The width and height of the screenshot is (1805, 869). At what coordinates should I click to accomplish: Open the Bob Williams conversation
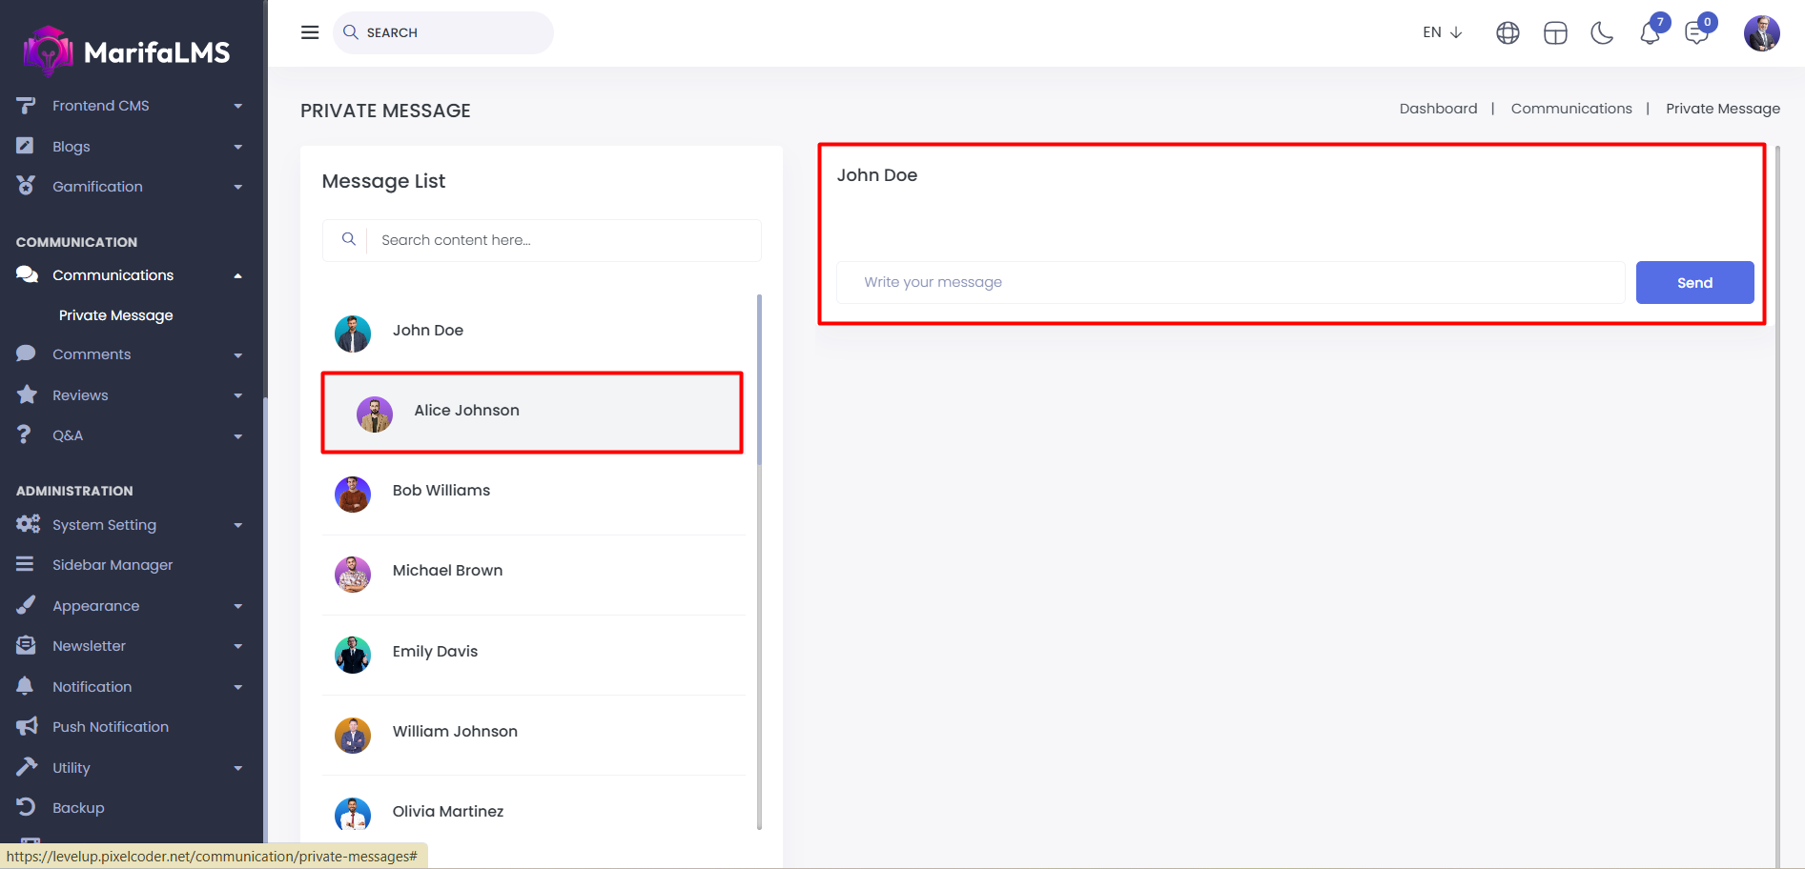441,491
